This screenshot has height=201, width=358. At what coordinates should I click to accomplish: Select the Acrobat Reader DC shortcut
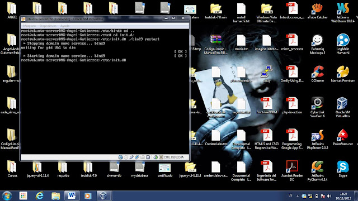(292, 171)
